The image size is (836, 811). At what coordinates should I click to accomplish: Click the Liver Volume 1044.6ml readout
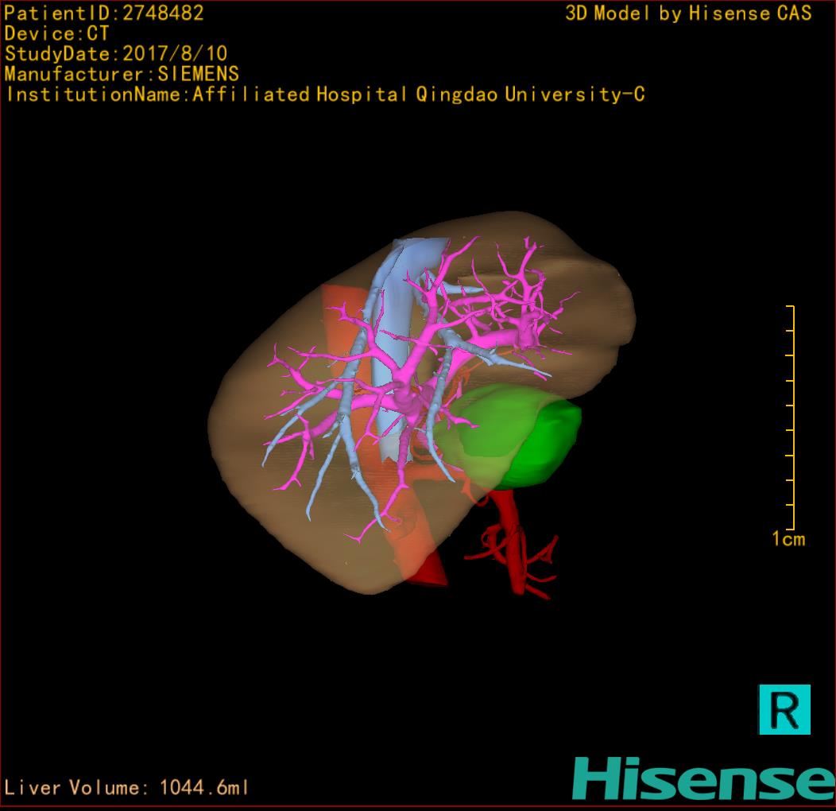pyautogui.click(x=127, y=788)
